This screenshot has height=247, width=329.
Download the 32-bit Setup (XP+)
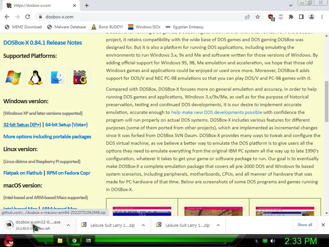pos(22,124)
